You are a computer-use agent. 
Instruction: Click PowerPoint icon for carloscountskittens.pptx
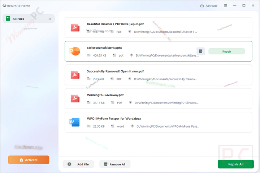click(x=75, y=51)
